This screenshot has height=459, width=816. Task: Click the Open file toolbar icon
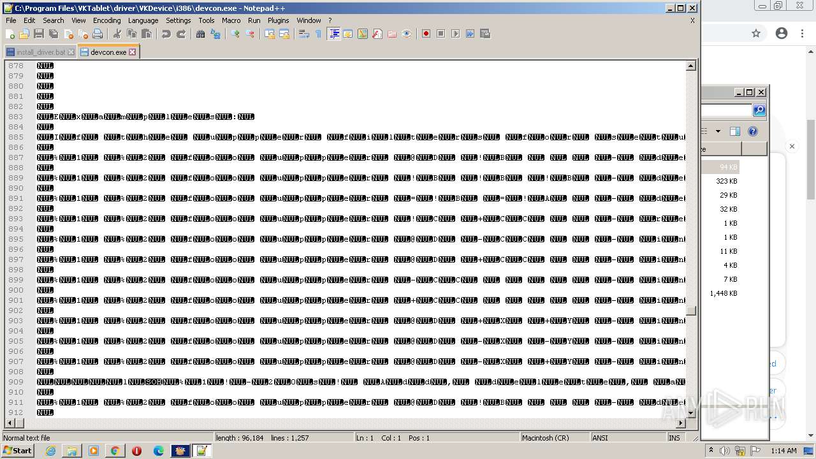24,34
